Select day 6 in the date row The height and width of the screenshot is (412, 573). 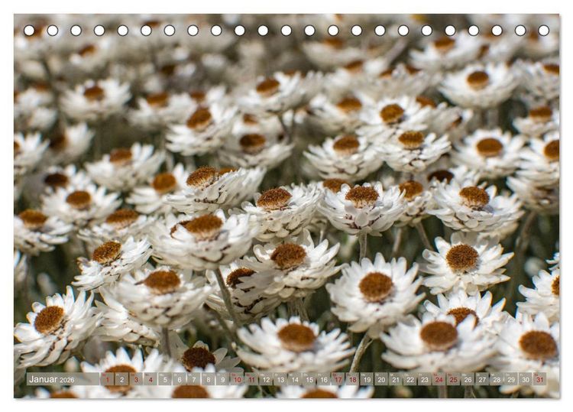coord(180,379)
